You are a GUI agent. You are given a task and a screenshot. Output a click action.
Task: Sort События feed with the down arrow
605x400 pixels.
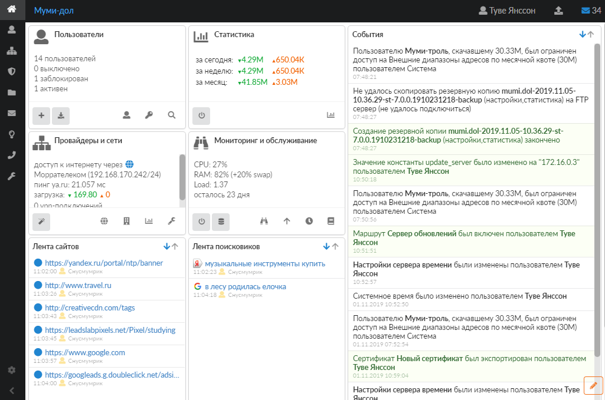click(x=583, y=34)
